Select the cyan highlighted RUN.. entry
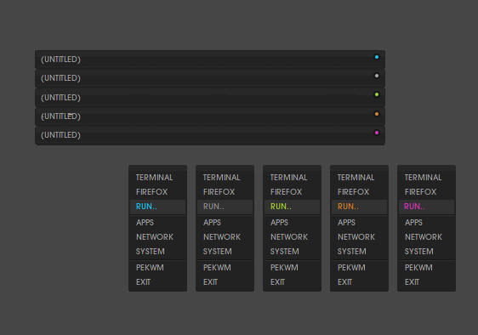Image resolution: width=478 pixels, height=335 pixels. (157, 207)
